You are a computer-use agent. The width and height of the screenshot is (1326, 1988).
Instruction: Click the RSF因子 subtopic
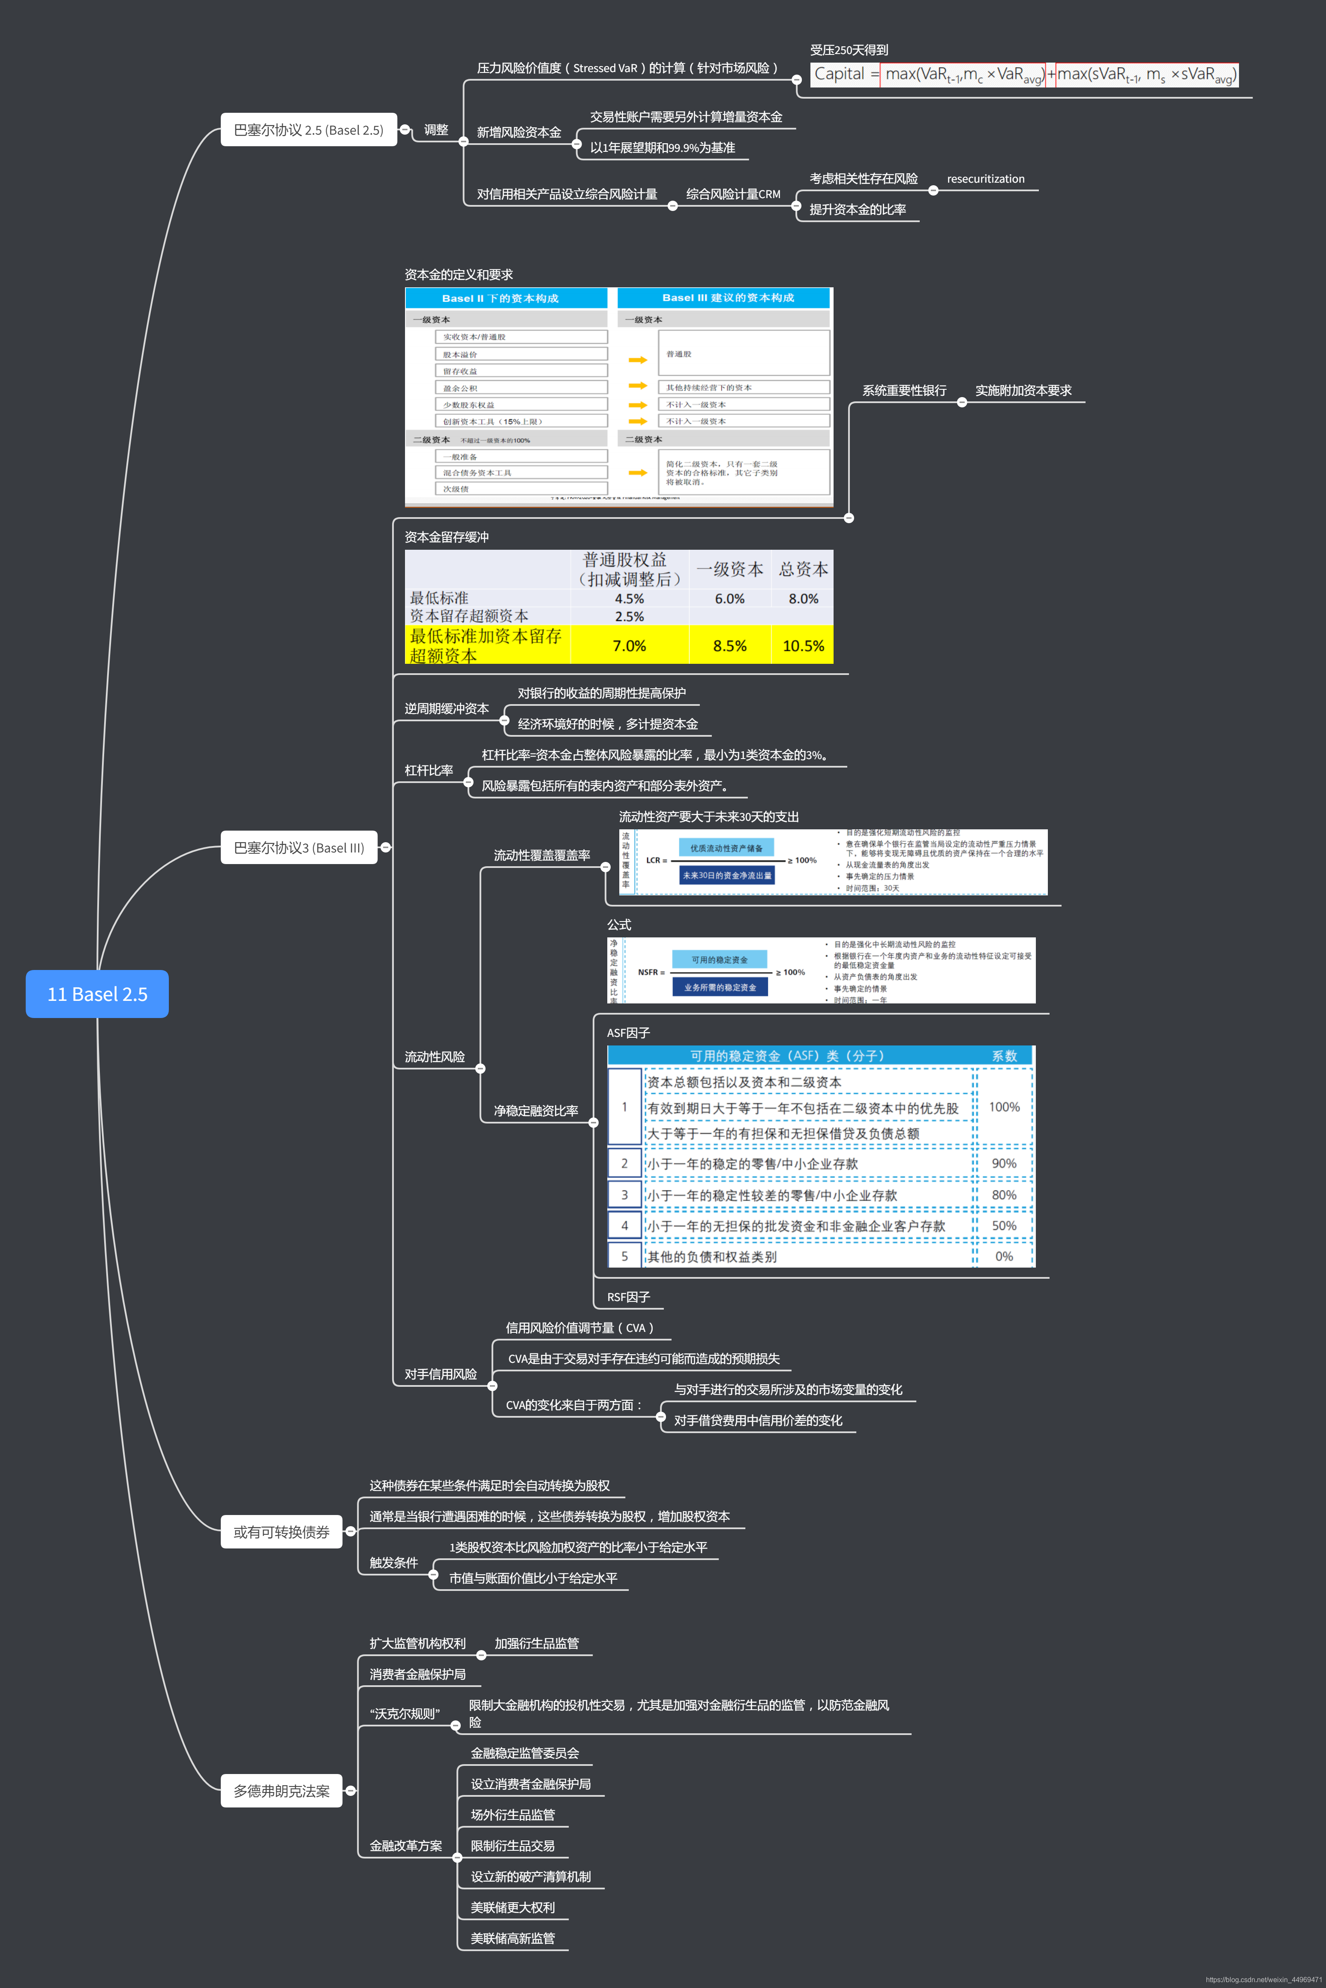point(627,1297)
